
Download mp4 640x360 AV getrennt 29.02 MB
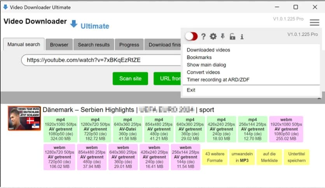click(x=190, y=129)
